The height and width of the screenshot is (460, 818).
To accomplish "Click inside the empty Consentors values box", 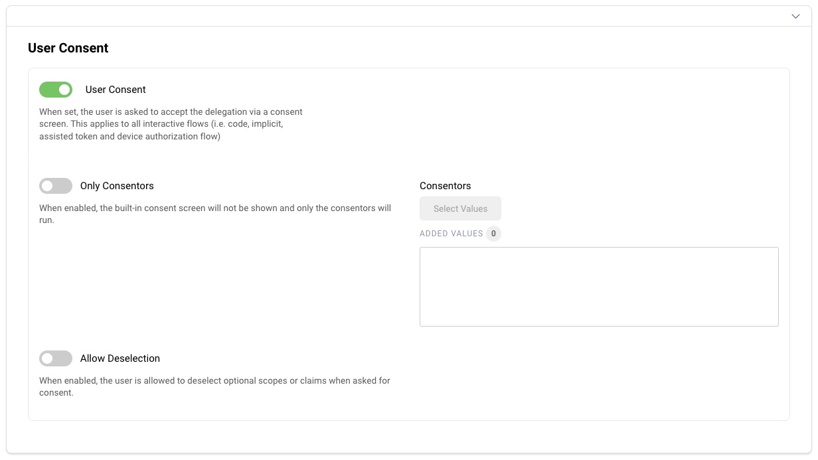I will point(599,286).
